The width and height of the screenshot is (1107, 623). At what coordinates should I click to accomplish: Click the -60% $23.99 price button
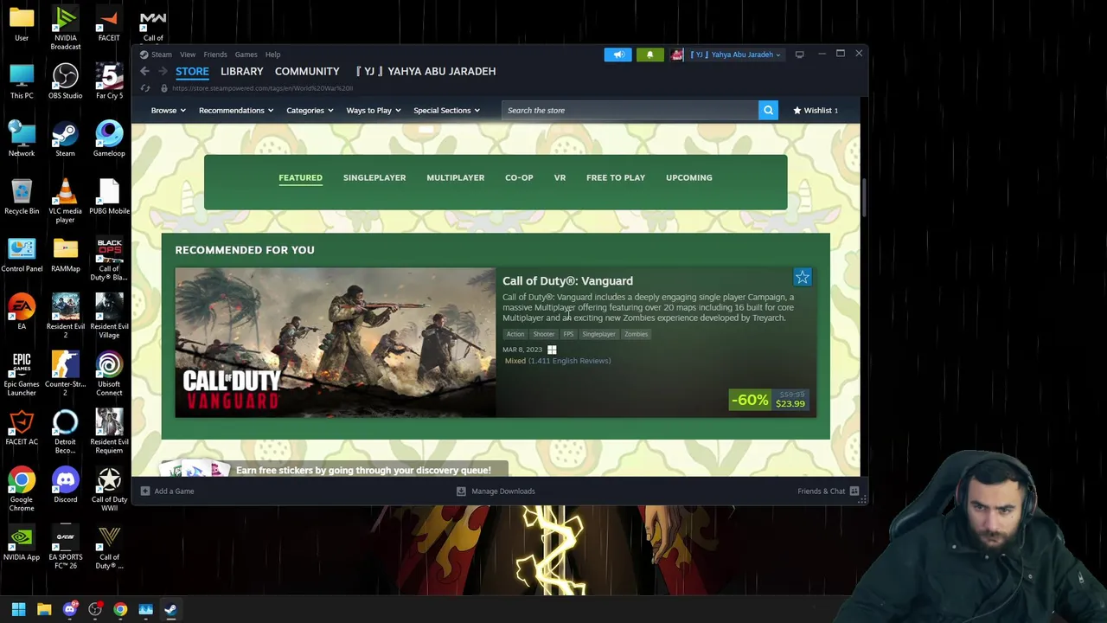(769, 400)
